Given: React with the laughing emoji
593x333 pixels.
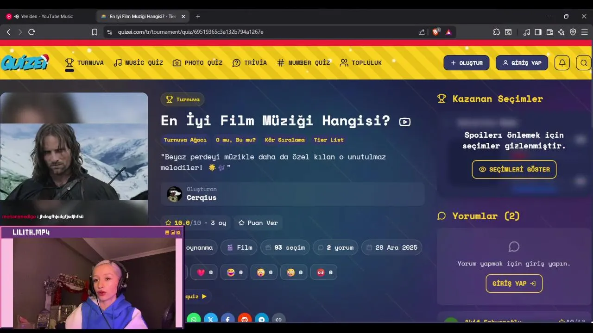Looking at the screenshot, I should tap(234, 272).
